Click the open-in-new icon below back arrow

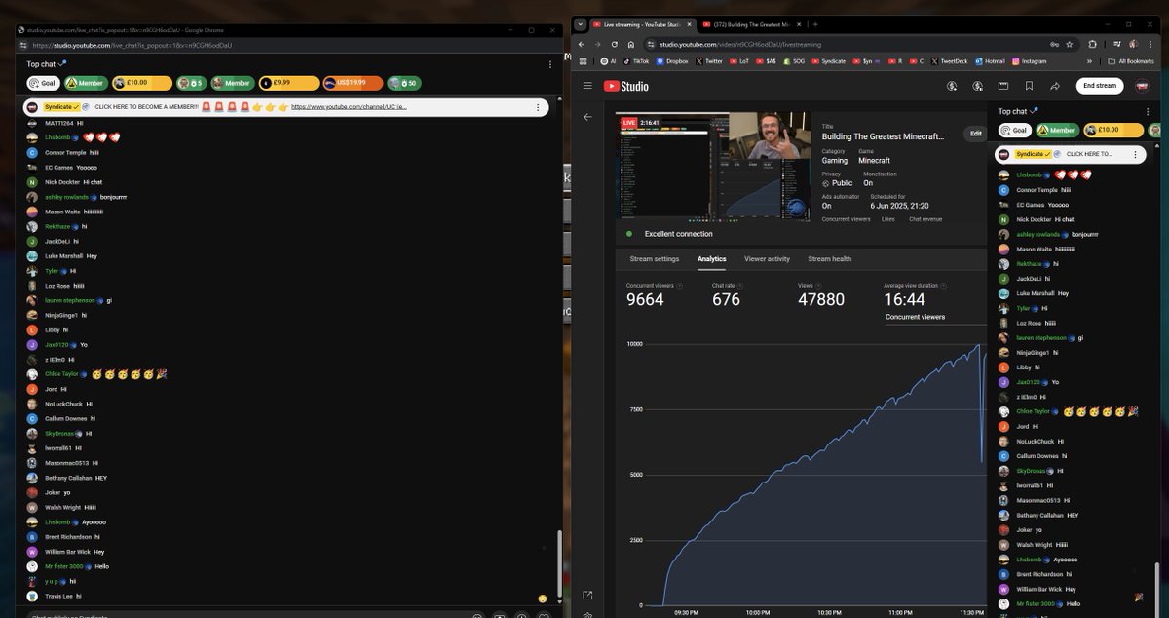click(x=587, y=595)
